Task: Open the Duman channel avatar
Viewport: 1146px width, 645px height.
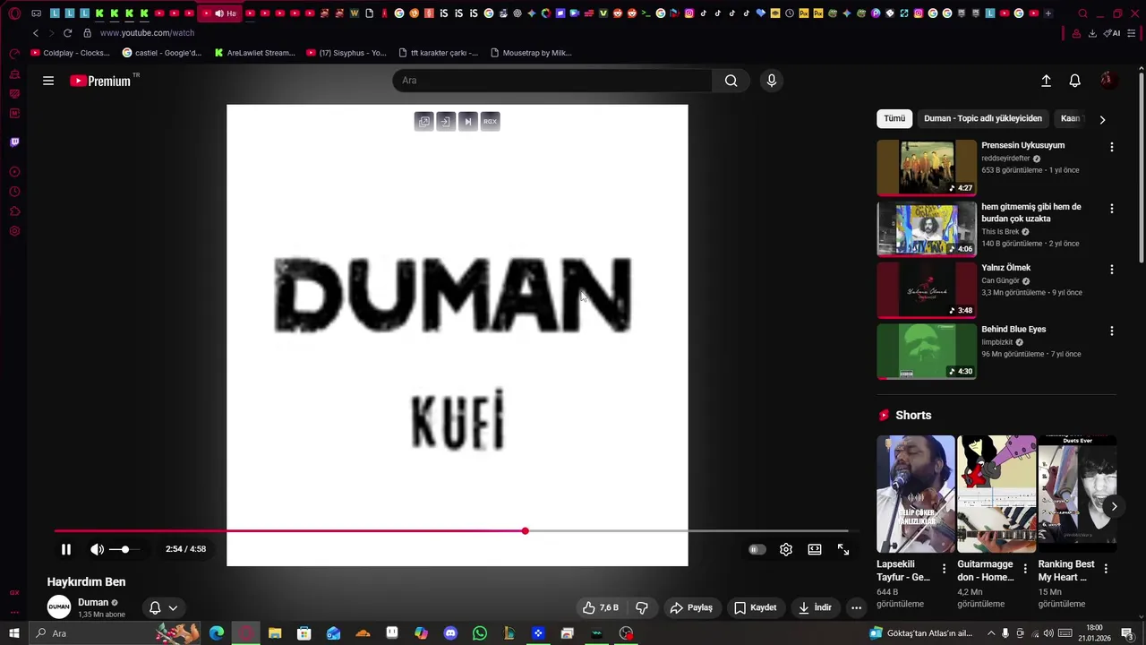Action: (x=59, y=606)
